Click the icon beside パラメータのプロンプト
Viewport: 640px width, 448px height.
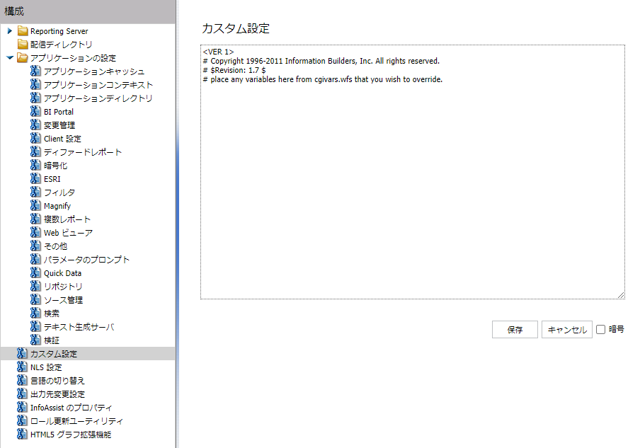click(x=35, y=260)
